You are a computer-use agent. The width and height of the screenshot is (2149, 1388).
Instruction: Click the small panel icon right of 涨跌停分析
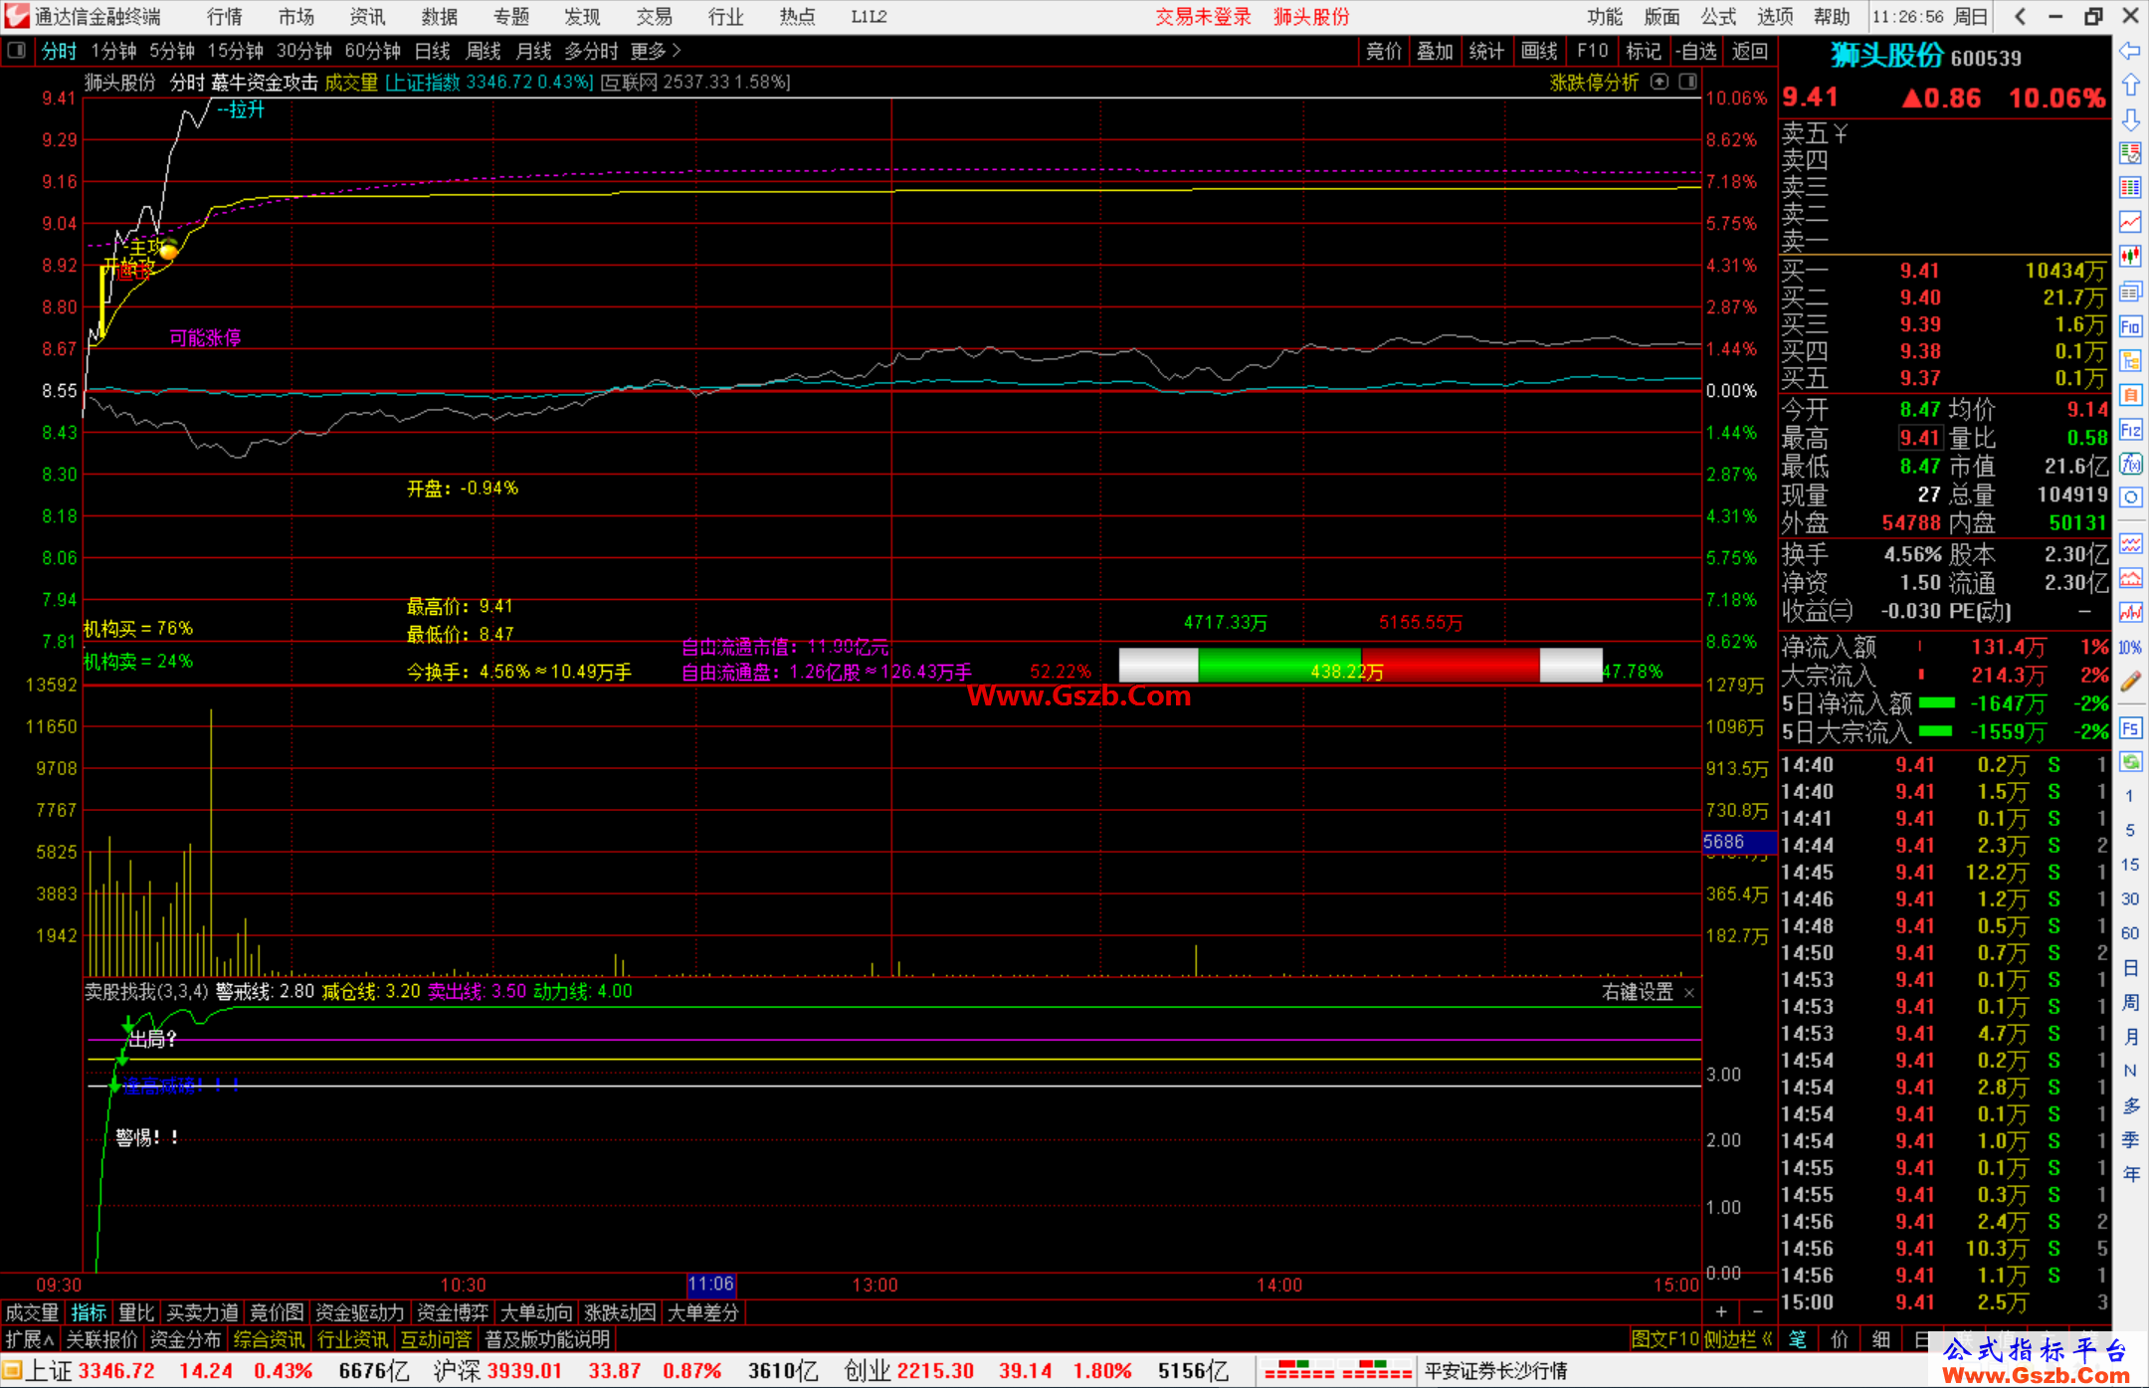point(1687,83)
